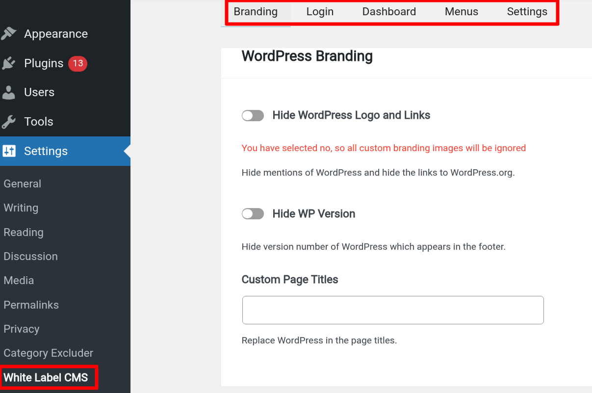Click the 'Replace WordPress in the page titles' text
The height and width of the screenshot is (393, 592).
click(319, 341)
